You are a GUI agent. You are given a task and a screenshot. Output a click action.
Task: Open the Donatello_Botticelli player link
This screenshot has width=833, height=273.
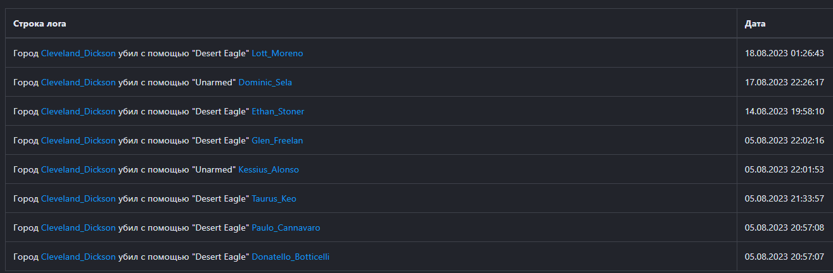pos(290,257)
